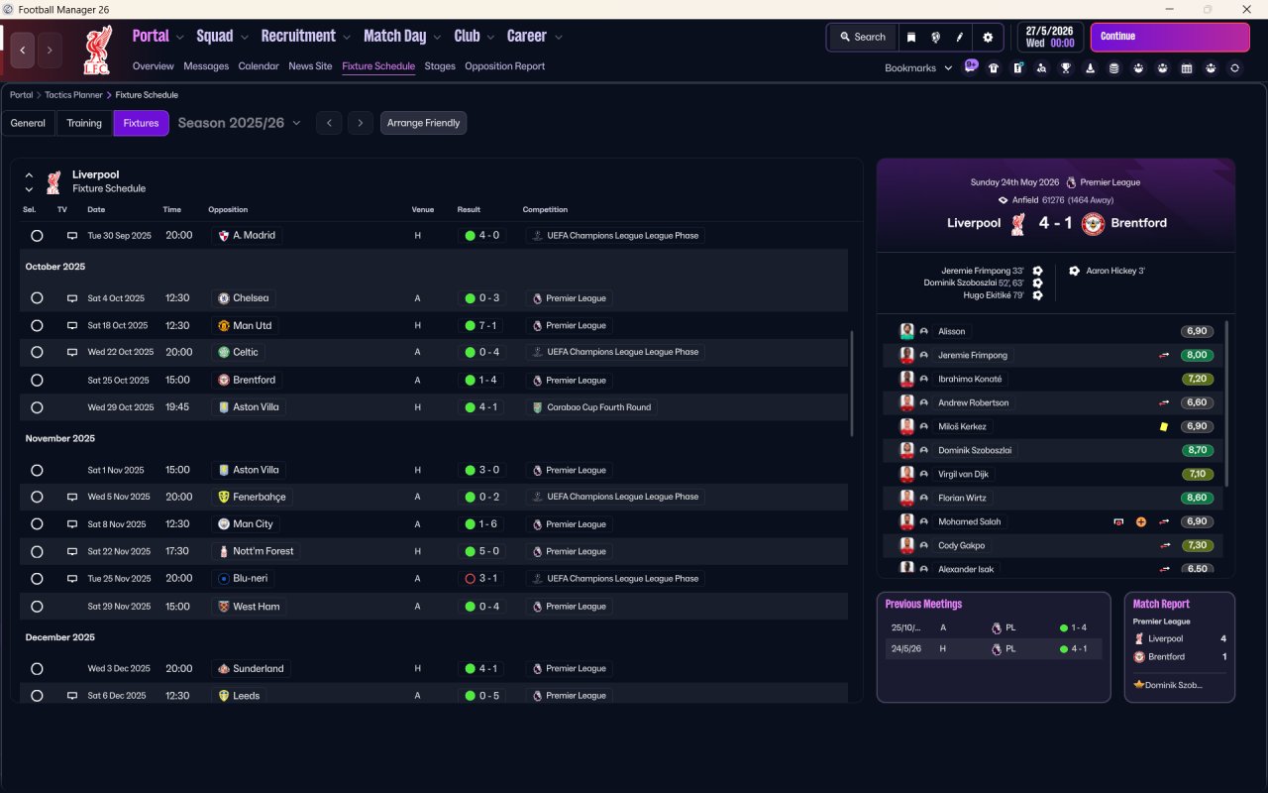
Task: Click the Search field
Action: click(863, 37)
